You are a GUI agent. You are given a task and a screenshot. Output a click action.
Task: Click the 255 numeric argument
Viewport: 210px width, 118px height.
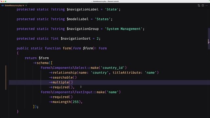76,102
